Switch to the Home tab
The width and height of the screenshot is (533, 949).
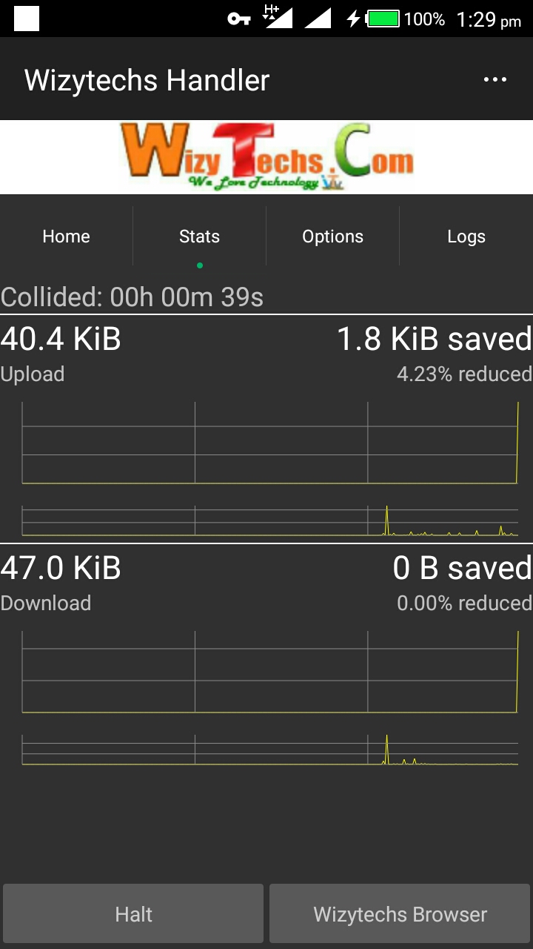coord(66,237)
